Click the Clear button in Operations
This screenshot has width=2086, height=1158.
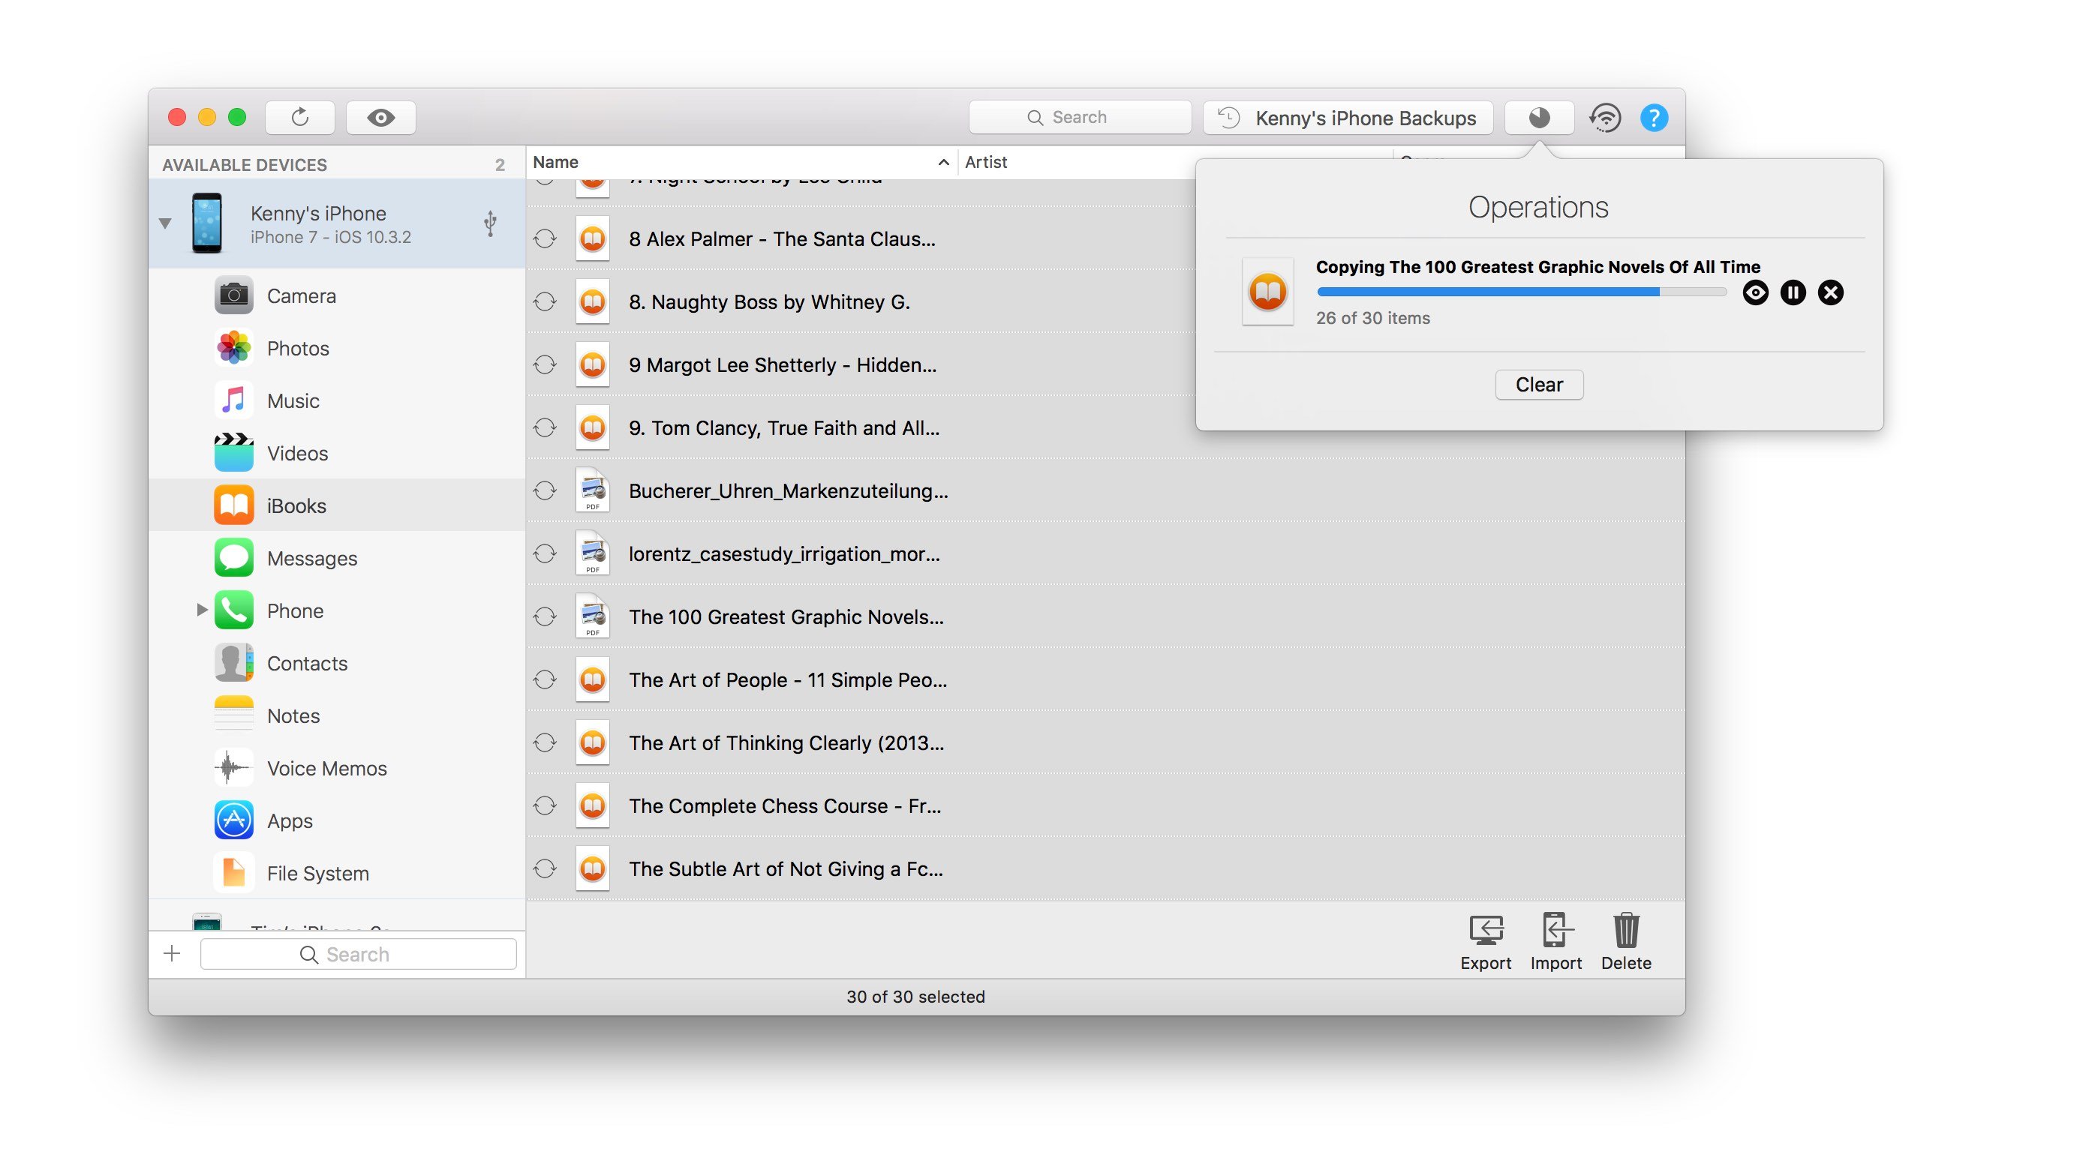click(1540, 383)
